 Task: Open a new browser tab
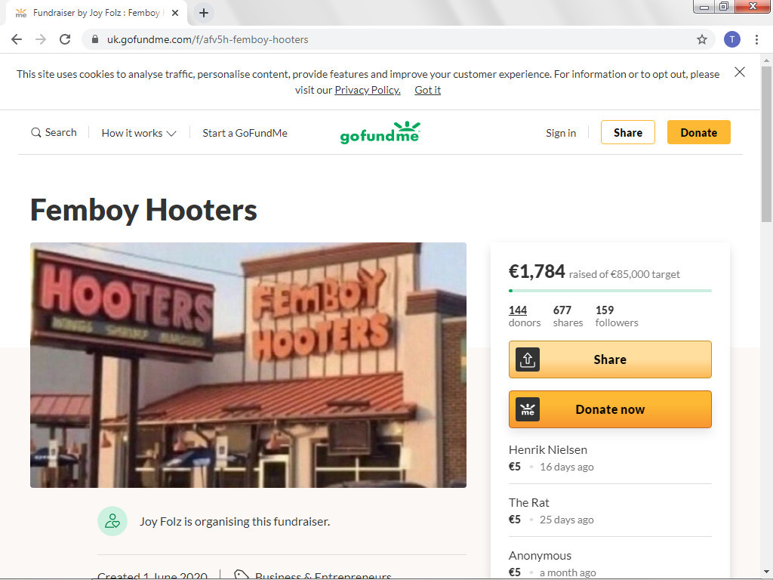pyautogui.click(x=204, y=14)
